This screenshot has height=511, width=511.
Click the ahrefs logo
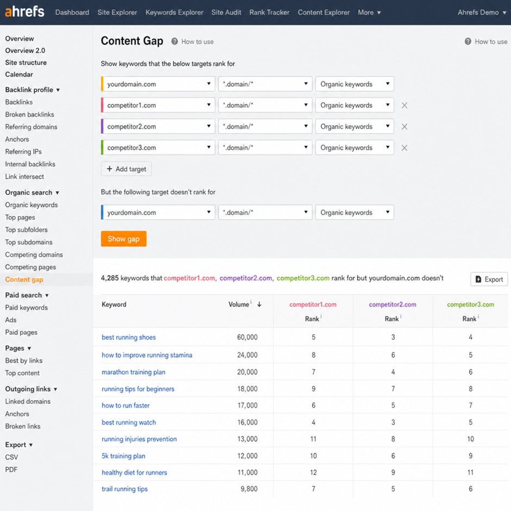pos(24,12)
